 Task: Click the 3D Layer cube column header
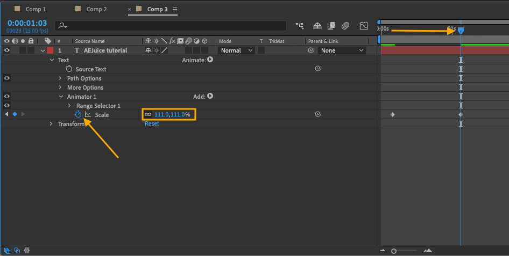pos(205,41)
